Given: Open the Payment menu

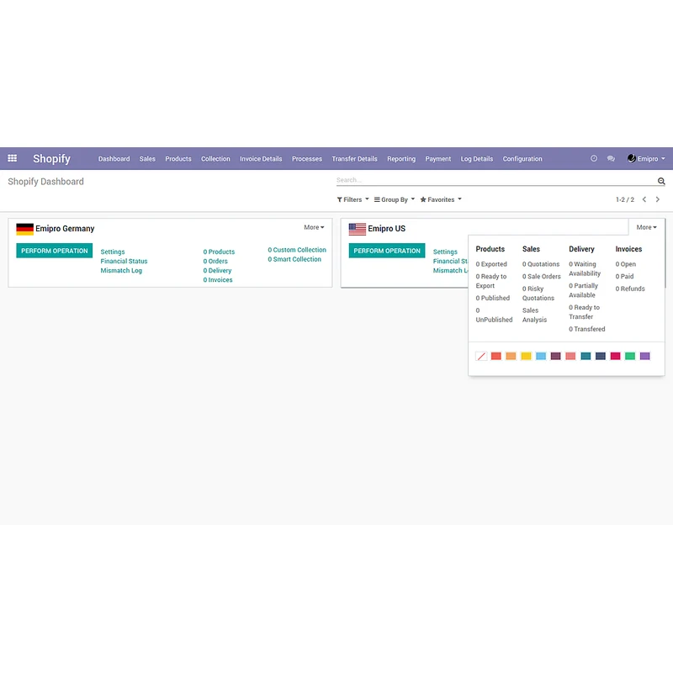Looking at the screenshot, I should tap(437, 159).
